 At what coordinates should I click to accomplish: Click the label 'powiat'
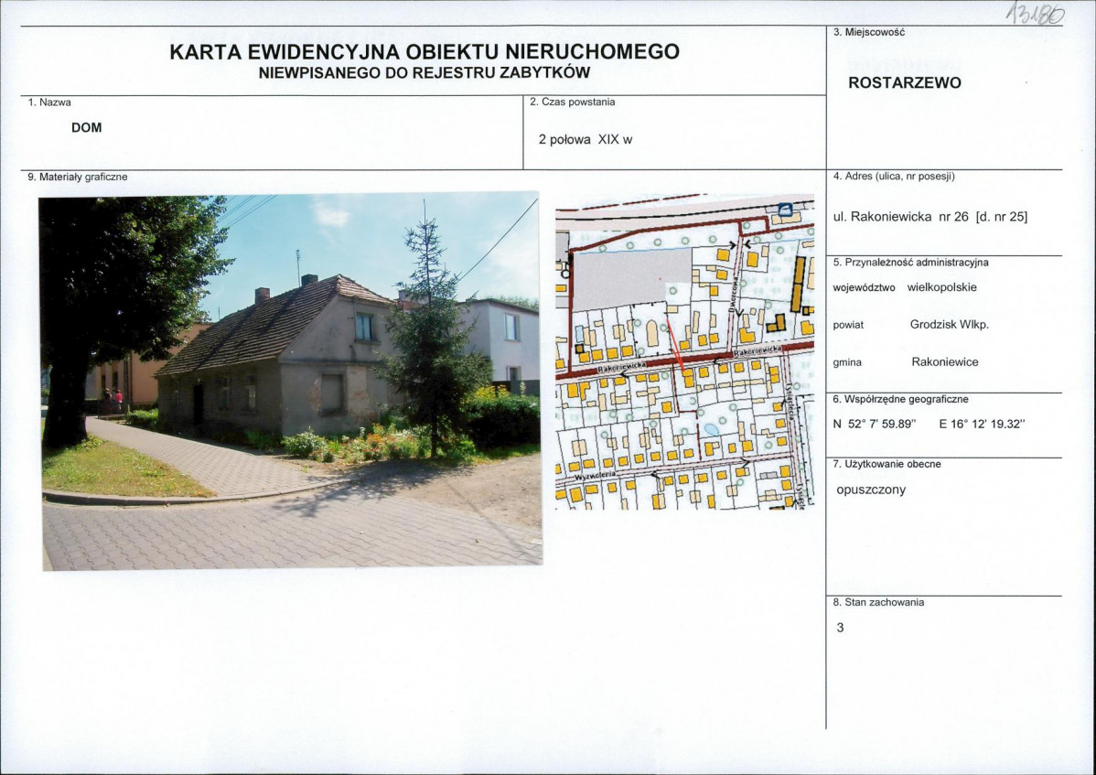tap(849, 326)
